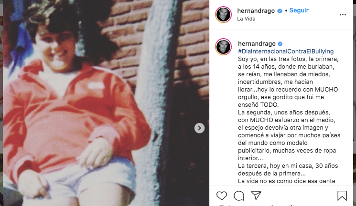Open the hernandrago username above the caption

[x=257, y=44]
